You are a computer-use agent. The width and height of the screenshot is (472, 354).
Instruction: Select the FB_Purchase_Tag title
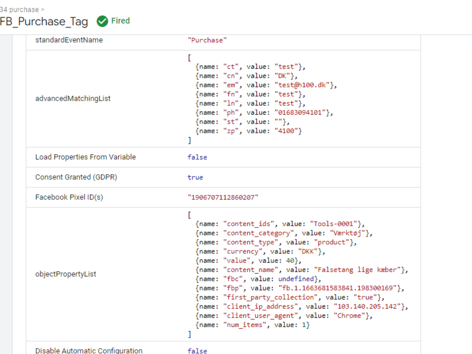44,22
